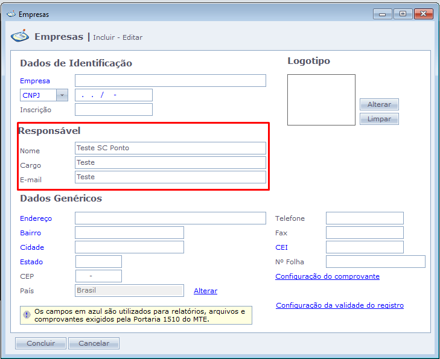The height and width of the screenshot is (359, 440).
Task: Click the Empresas icon in the title bar
Action: pyautogui.click(x=11, y=14)
